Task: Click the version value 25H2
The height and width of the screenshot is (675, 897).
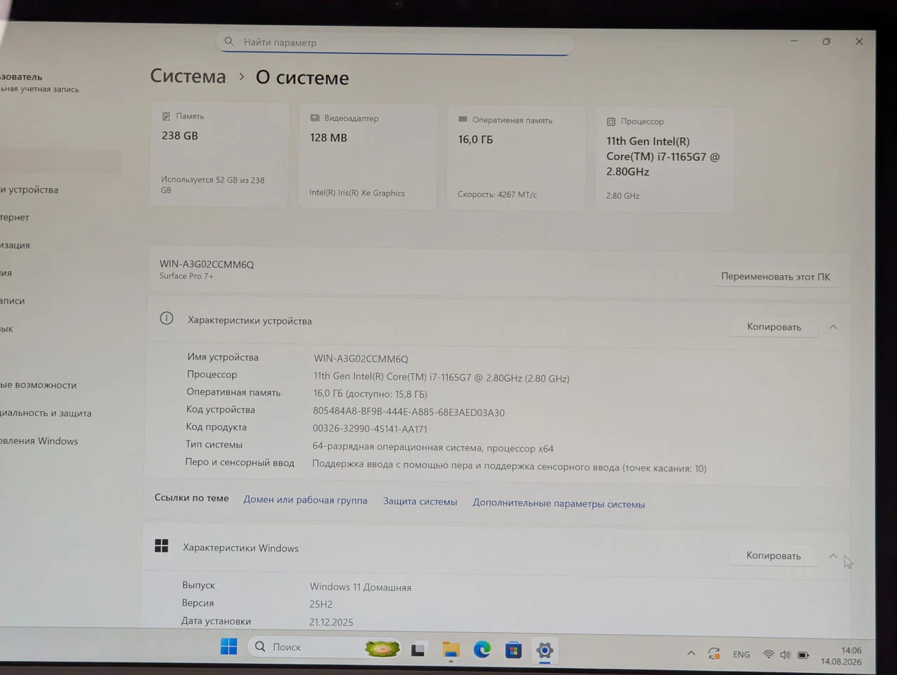Action: (x=321, y=604)
